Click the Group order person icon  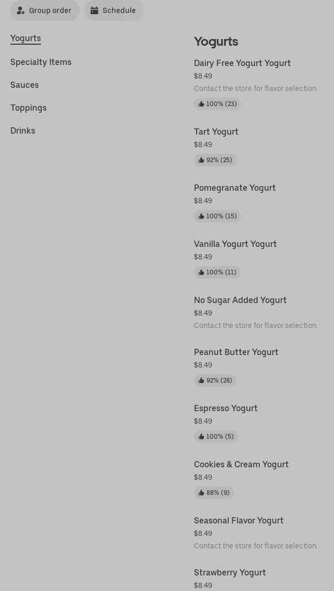[x=21, y=10]
